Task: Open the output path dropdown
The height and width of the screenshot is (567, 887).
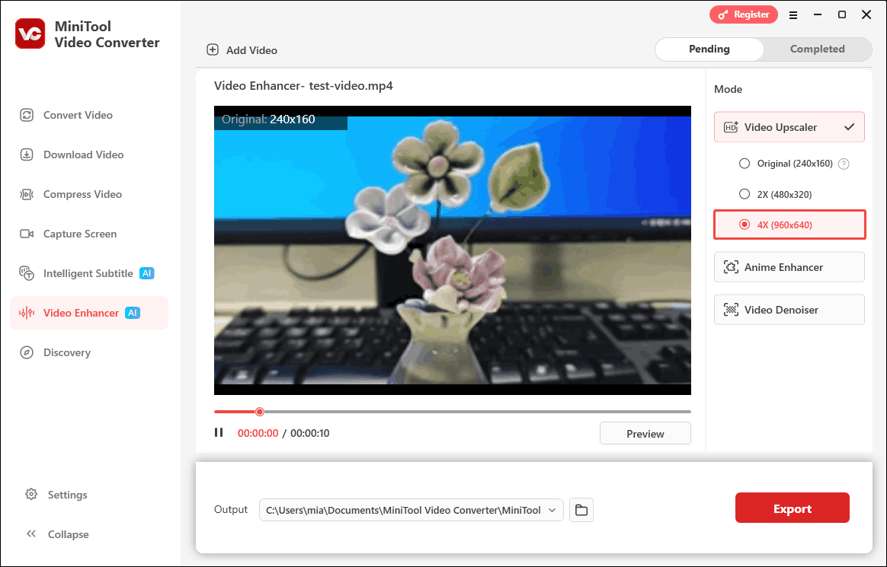Action: pos(553,510)
